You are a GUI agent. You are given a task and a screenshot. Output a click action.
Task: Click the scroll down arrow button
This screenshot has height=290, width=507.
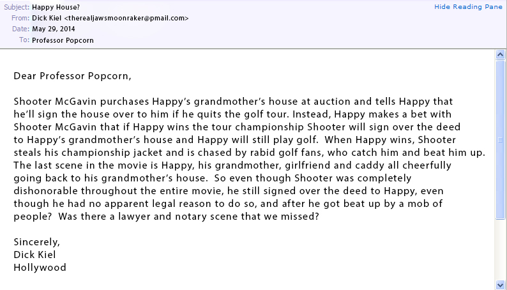click(x=501, y=284)
